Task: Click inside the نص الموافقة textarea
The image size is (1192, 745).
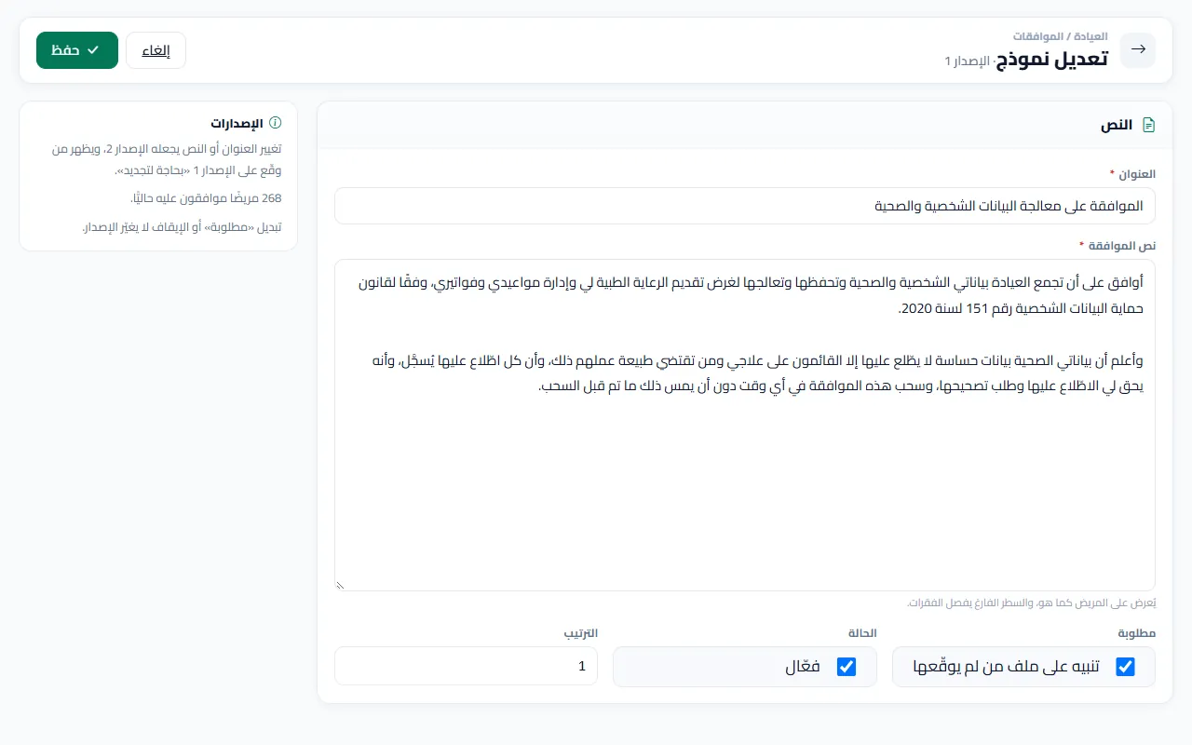Action: tap(745, 425)
